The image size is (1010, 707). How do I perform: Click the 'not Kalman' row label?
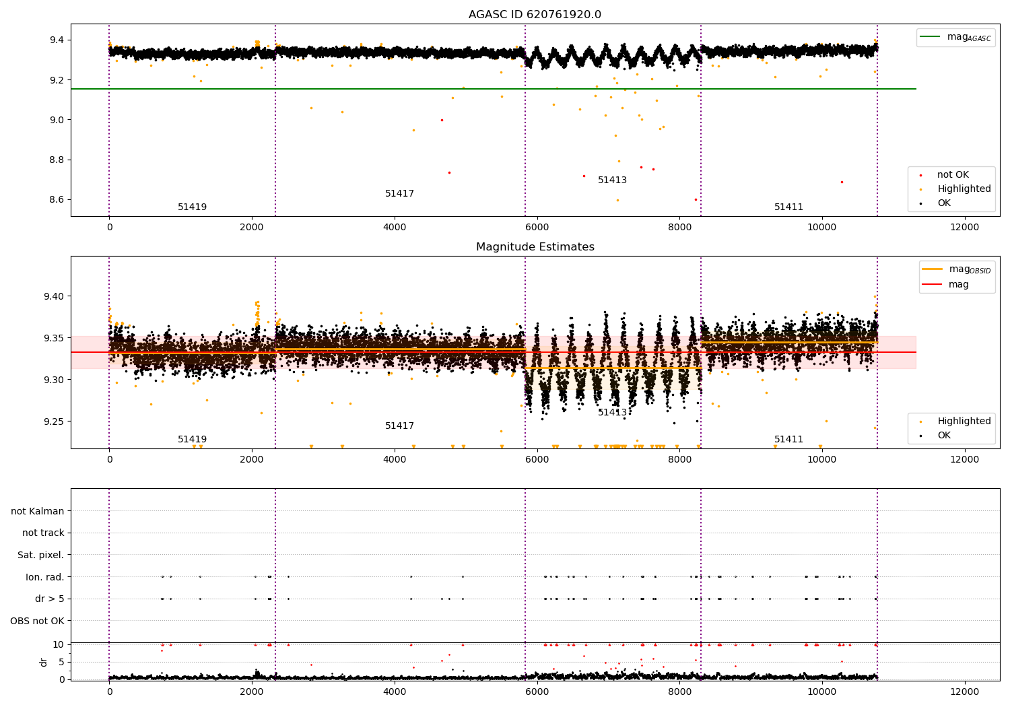point(38,512)
